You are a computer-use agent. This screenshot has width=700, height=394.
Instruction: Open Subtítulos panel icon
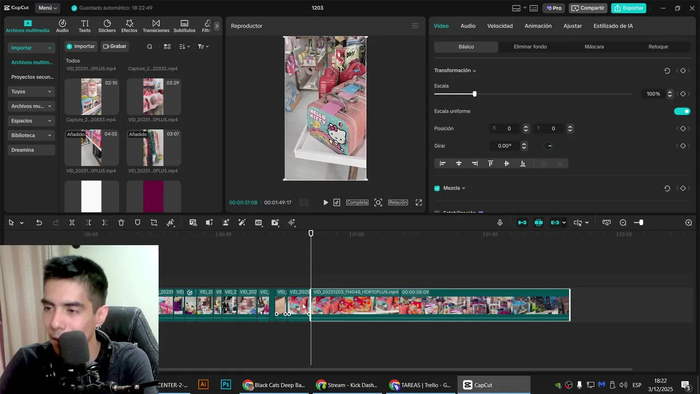[184, 26]
